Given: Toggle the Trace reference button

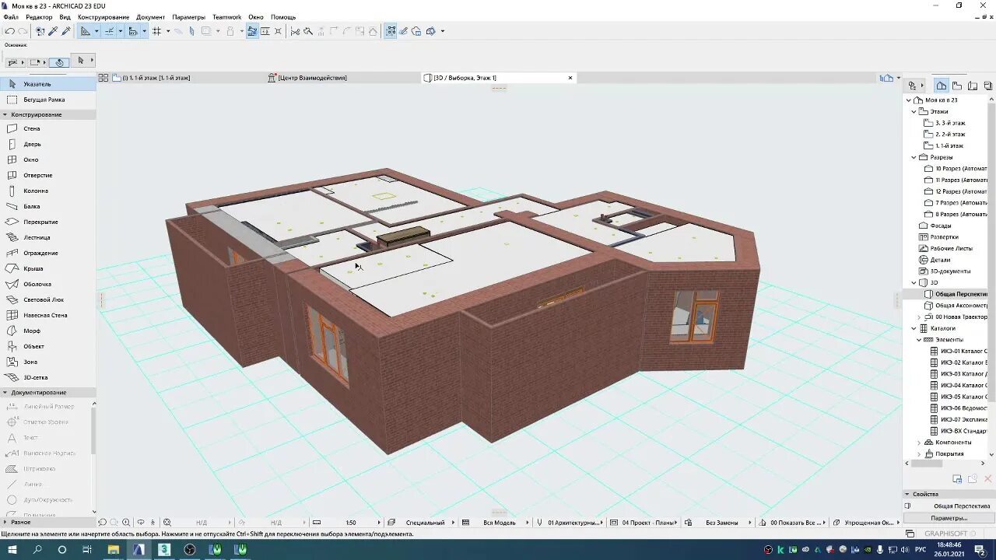Looking at the screenshot, I should point(207,31).
